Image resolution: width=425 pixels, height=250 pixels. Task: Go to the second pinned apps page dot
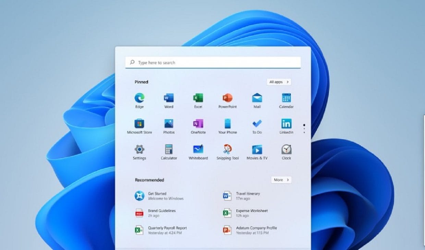pyautogui.click(x=304, y=129)
